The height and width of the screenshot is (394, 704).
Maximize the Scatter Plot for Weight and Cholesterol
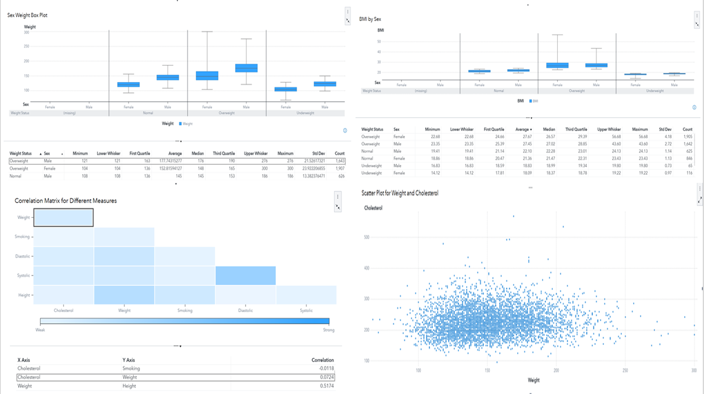click(x=700, y=200)
